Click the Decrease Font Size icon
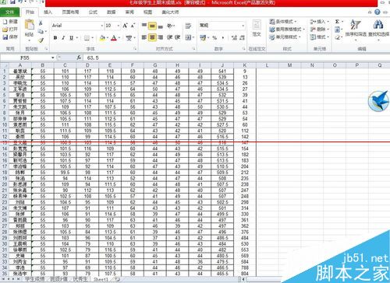Image resolution: width=390 pixels, height=283 pixels. (x=133, y=26)
